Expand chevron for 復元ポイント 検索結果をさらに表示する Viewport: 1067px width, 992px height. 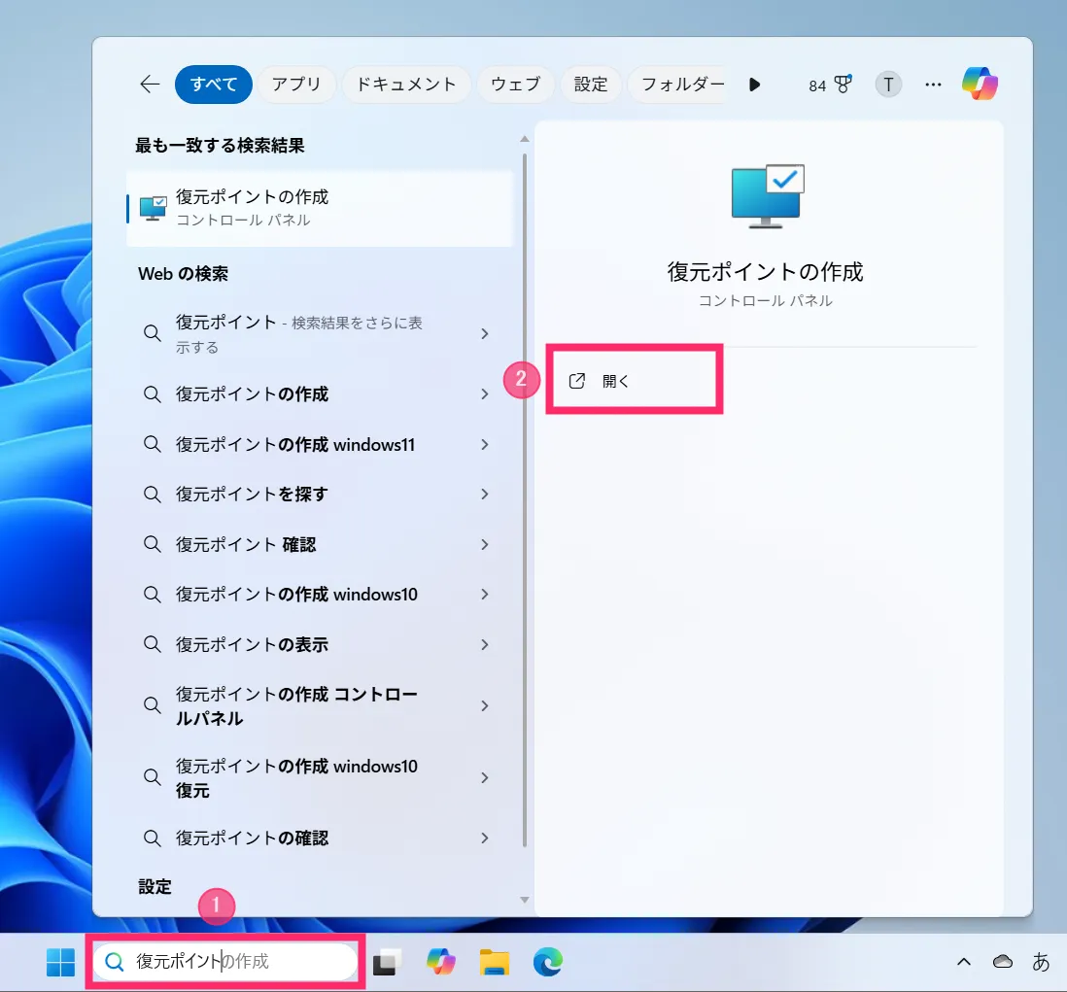pyautogui.click(x=485, y=333)
